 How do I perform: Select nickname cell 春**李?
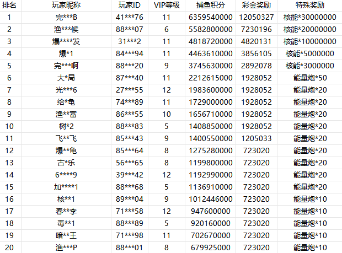click(x=66, y=211)
